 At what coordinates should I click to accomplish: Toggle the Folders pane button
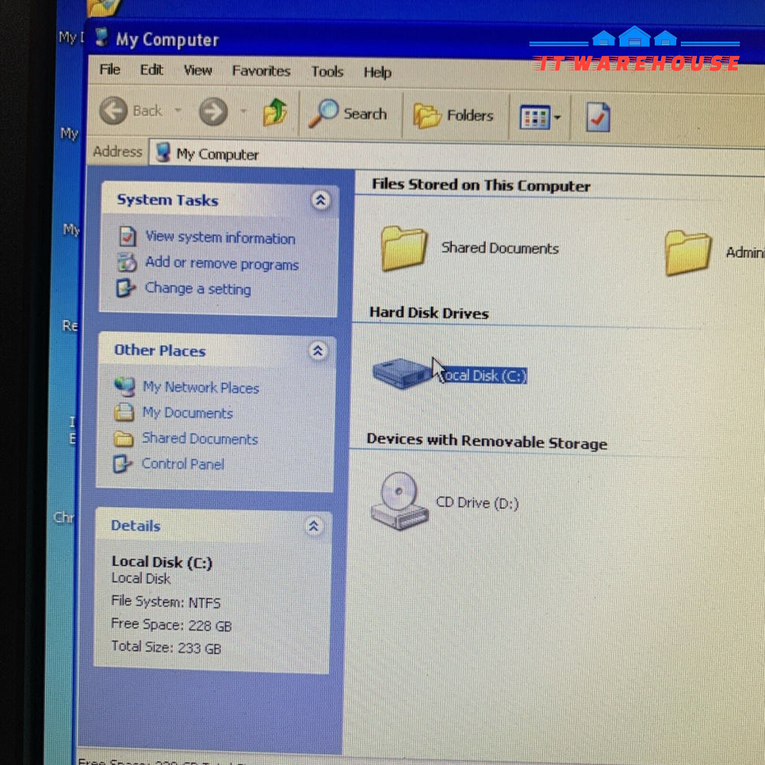click(454, 116)
